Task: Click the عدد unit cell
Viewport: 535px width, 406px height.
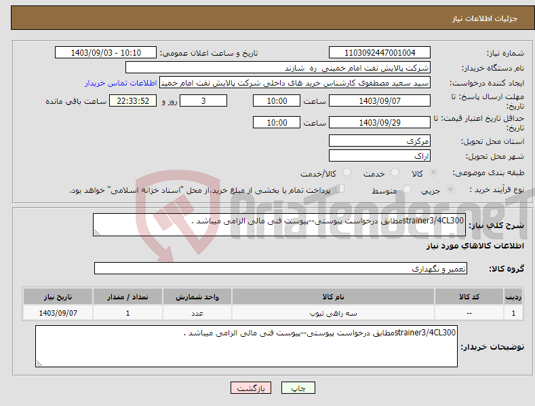Action: pyautogui.click(x=197, y=313)
